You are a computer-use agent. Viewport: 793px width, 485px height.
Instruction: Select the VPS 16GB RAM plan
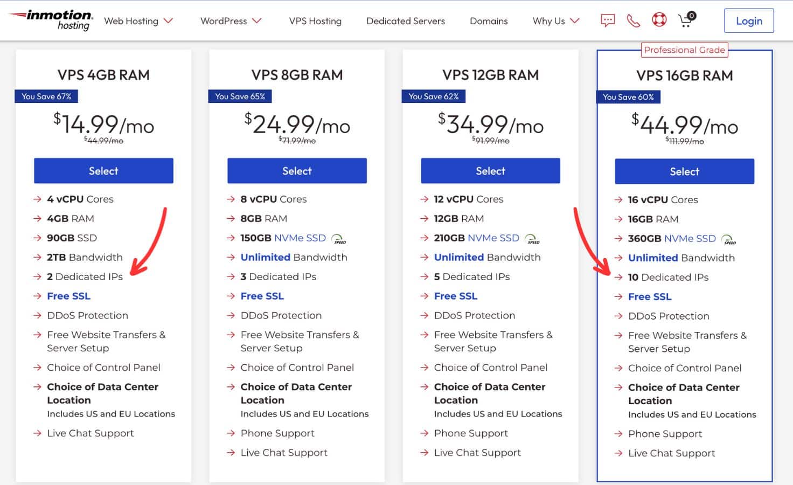[x=684, y=171]
